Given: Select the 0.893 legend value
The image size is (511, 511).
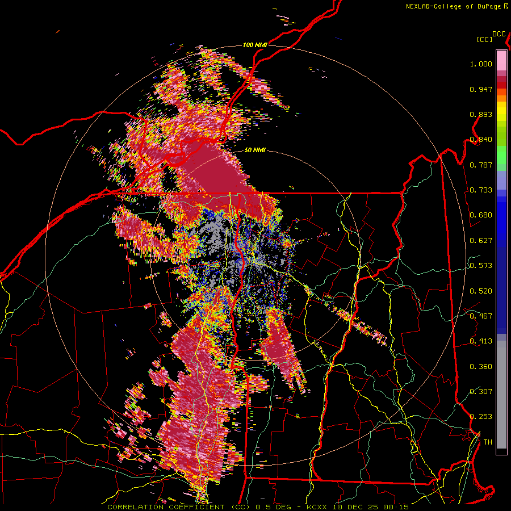Looking at the screenshot, I should (x=481, y=114).
